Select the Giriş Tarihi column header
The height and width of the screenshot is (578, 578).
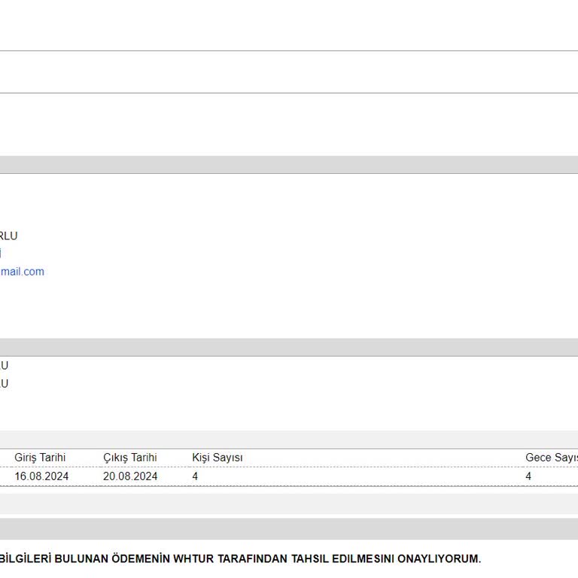(40, 458)
